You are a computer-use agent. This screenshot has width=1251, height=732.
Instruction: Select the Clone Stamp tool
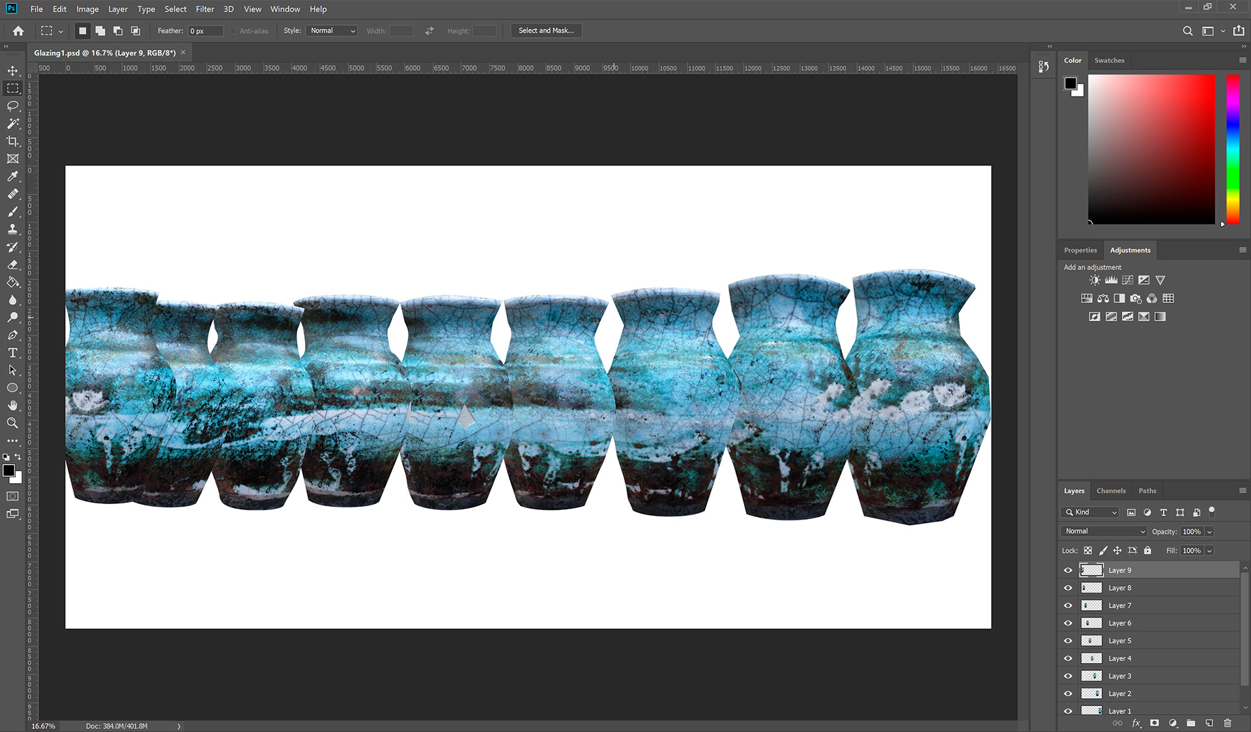tap(12, 229)
